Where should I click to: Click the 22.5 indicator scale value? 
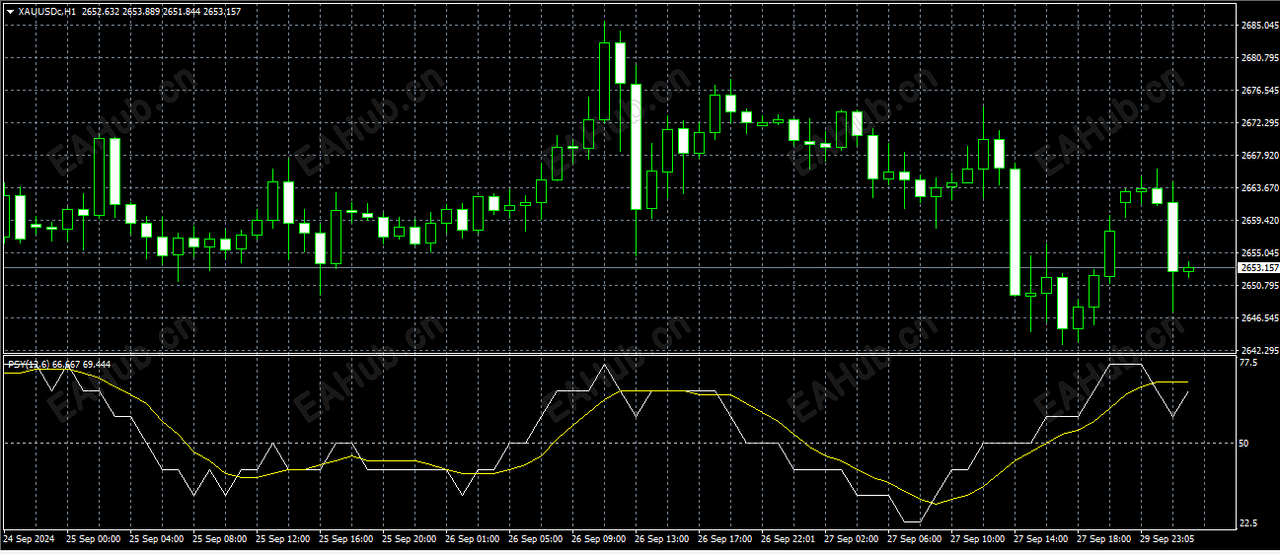tap(1248, 523)
